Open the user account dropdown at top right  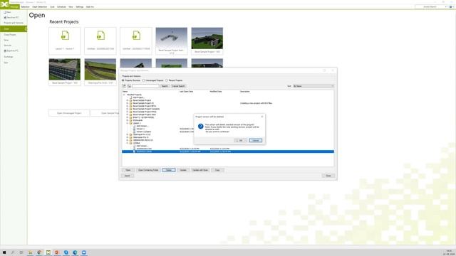[430, 6]
